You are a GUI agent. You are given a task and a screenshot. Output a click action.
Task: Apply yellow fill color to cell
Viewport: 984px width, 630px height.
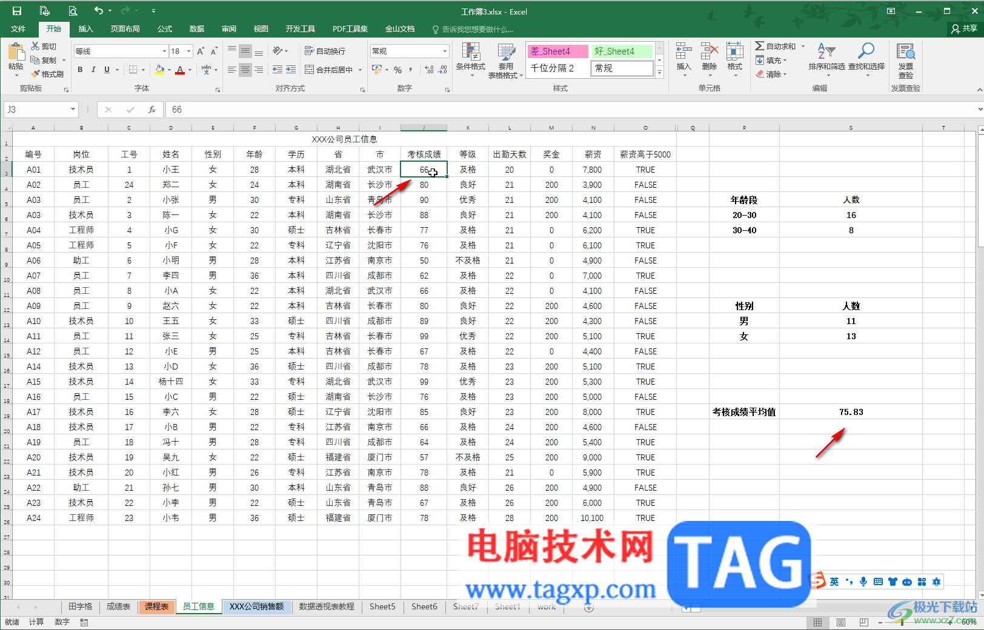coord(159,70)
